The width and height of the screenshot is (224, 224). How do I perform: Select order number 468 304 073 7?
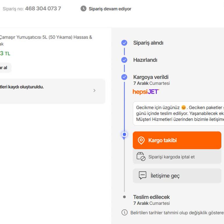click(x=43, y=8)
